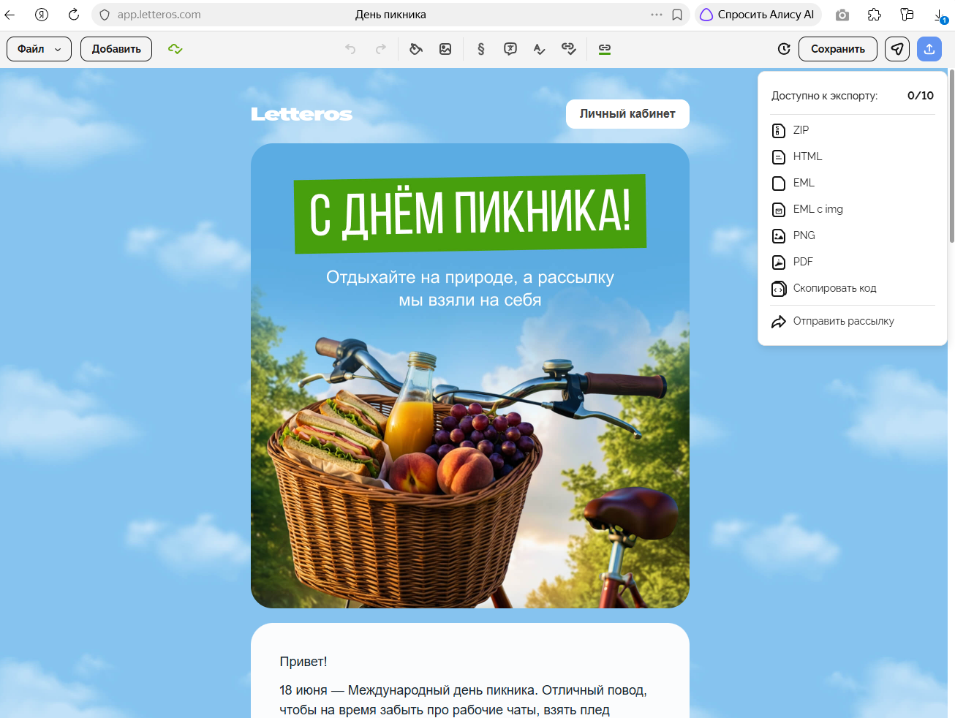955x718 pixels.
Task: Reload the page with refresh icon
Action: [x=74, y=15]
